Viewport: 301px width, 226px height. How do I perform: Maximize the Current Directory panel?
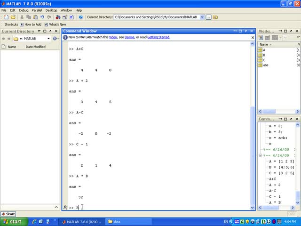(x=45, y=31)
